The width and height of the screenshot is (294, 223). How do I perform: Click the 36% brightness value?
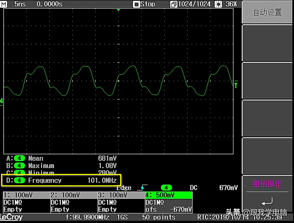231,4
